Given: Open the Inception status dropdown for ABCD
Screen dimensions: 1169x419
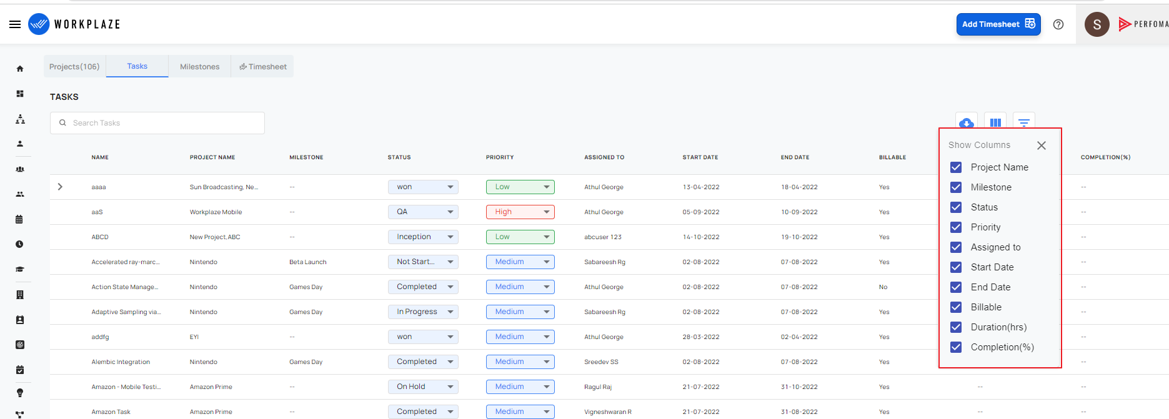Looking at the screenshot, I should click(x=423, y=237).
